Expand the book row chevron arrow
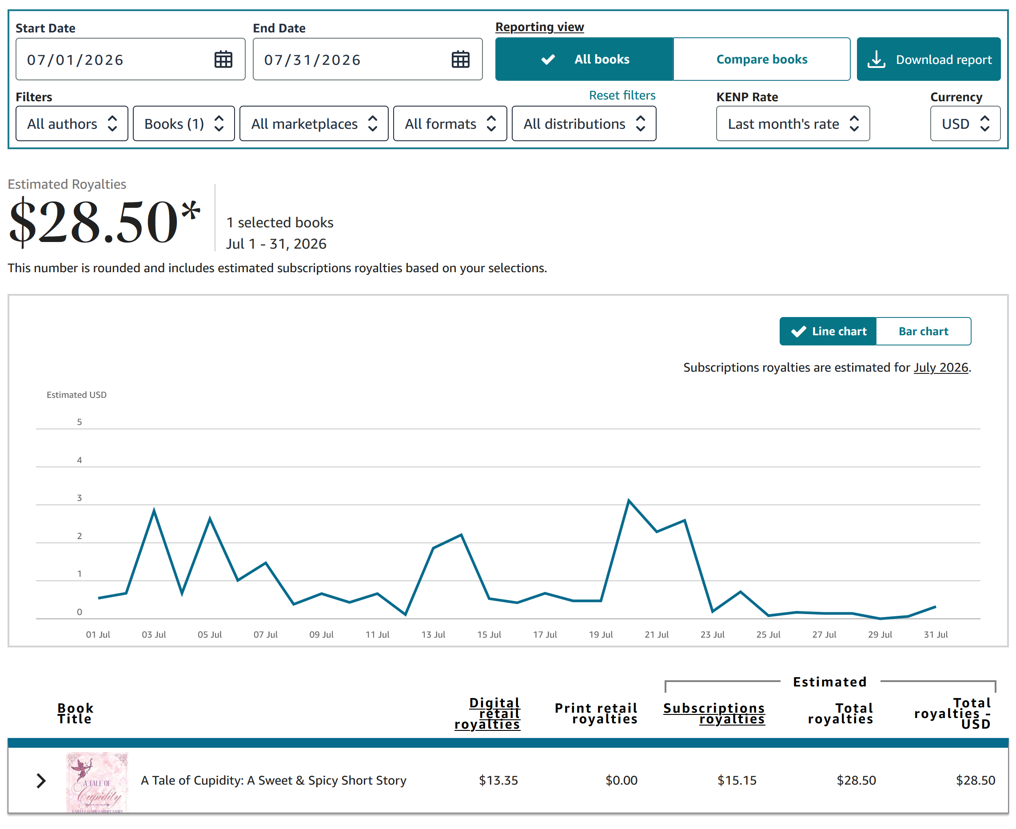 coord(41,781)
